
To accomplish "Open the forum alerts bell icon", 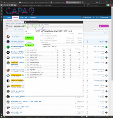I will click(x=97, y=17).
